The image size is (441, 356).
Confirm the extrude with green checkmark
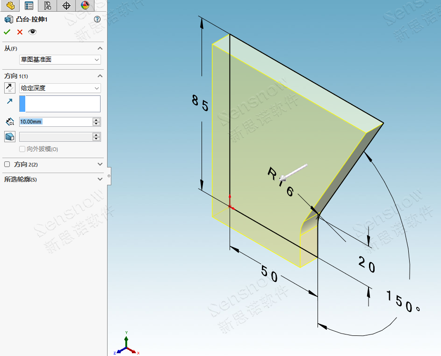[7, 32]
